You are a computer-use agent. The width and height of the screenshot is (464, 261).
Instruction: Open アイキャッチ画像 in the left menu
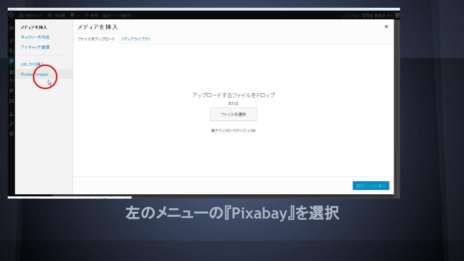(35, 47)
